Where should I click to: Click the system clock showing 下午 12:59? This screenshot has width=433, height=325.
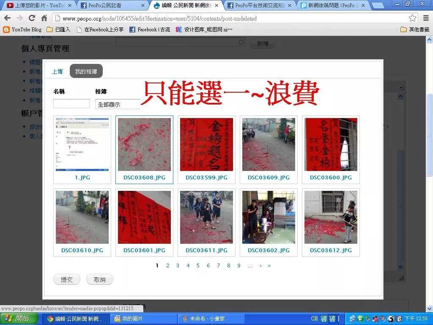pos(416,319)
